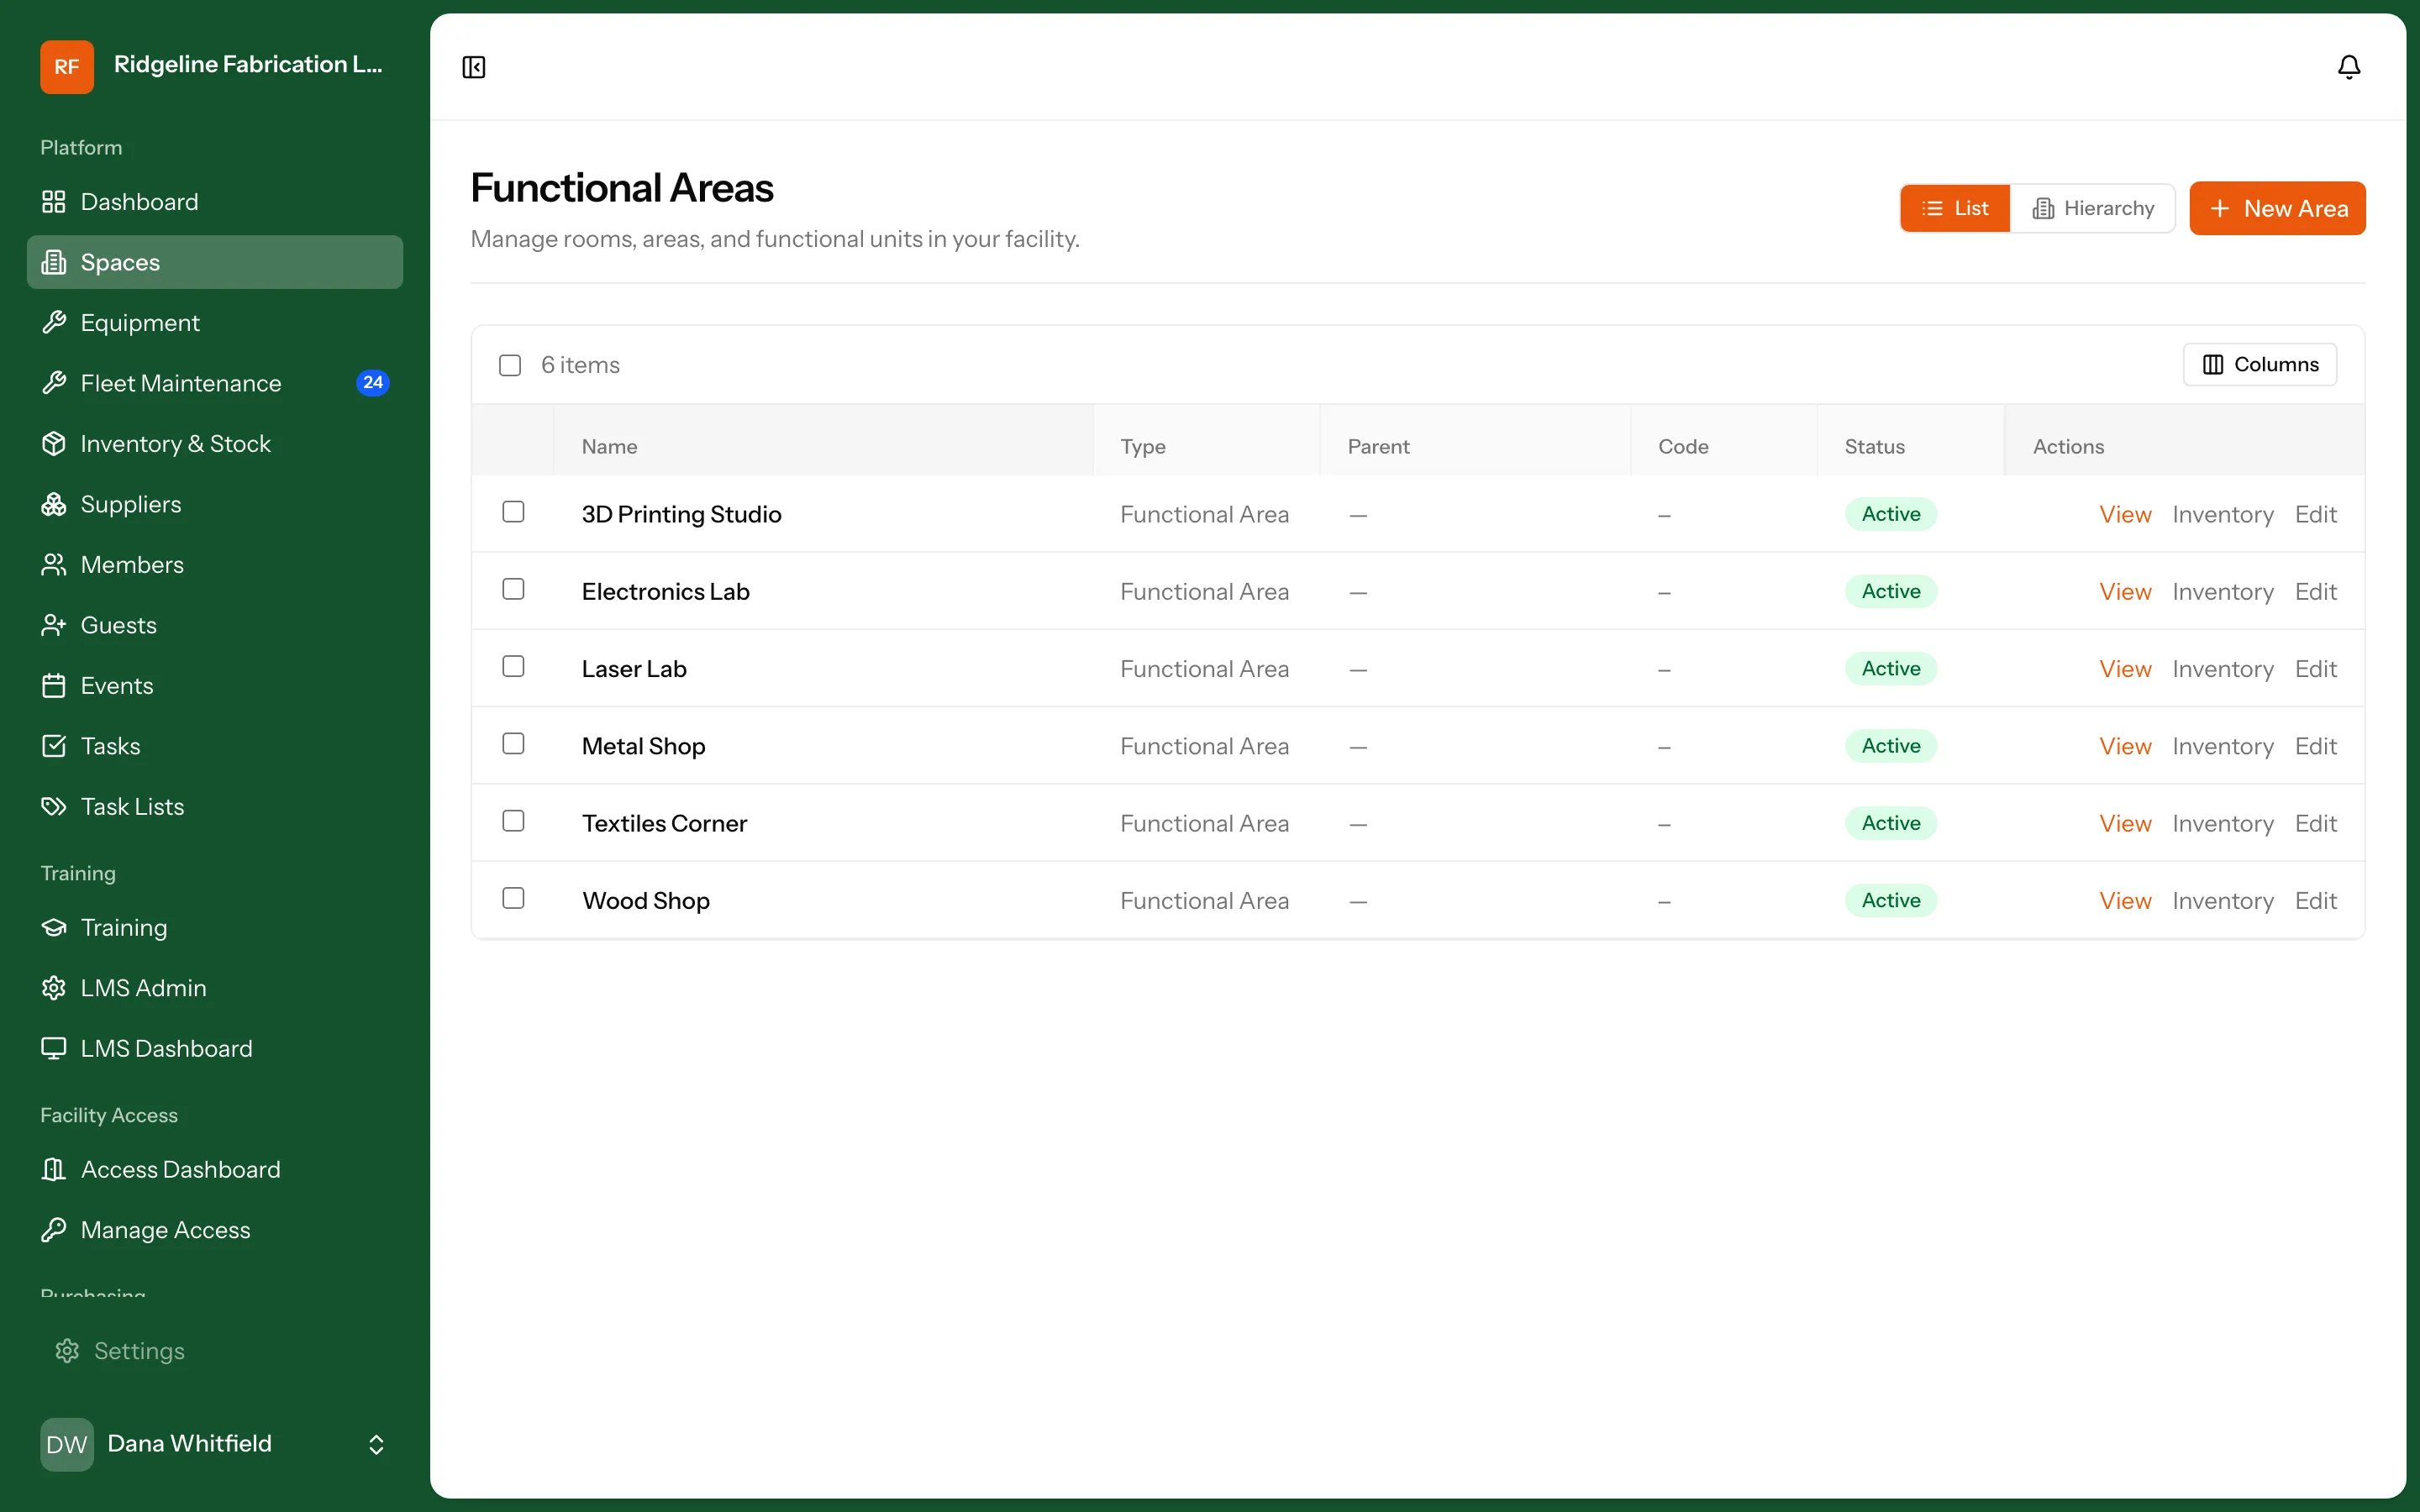
Task: Expand Dana Whitfield user menu chevron
Action: pos(376,1444)
